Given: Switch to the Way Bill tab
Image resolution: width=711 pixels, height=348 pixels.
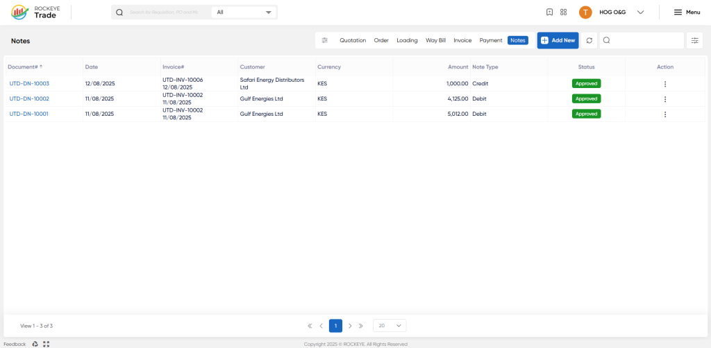Looking at the screenshot, I should [436, 40].
